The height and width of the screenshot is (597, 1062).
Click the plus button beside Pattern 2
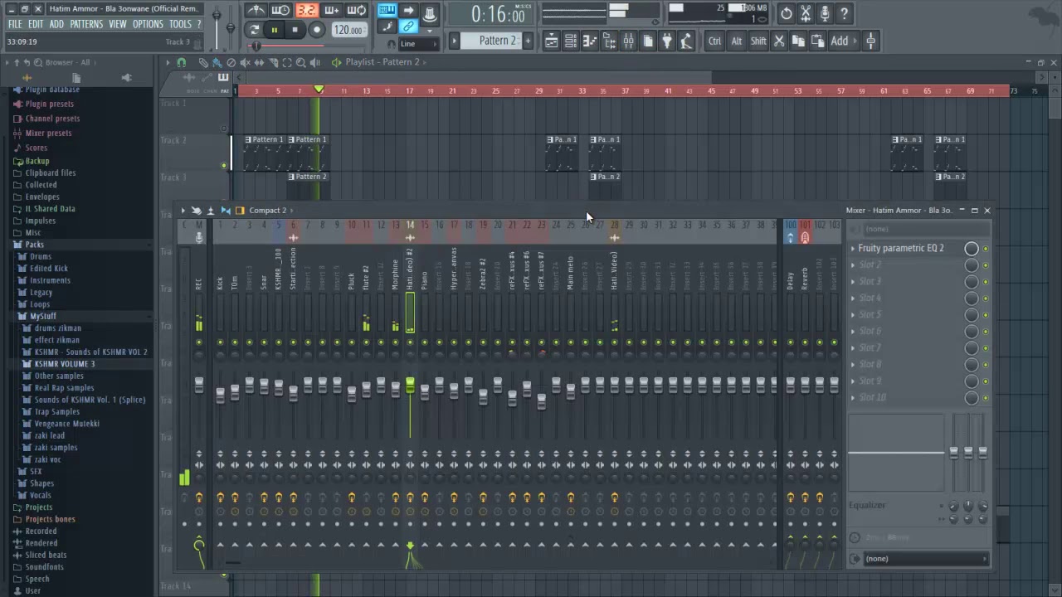point(528,41)
